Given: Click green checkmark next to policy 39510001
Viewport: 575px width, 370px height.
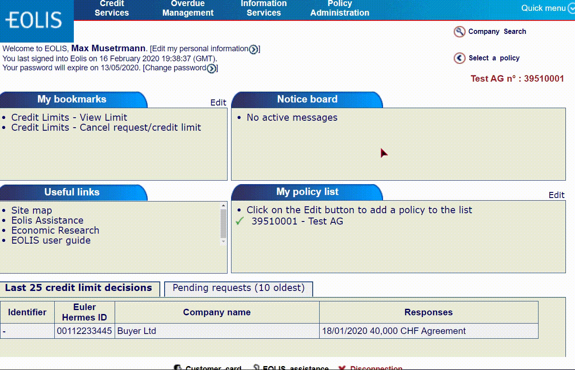Looking at the screenshot, I should click(240, 221).
